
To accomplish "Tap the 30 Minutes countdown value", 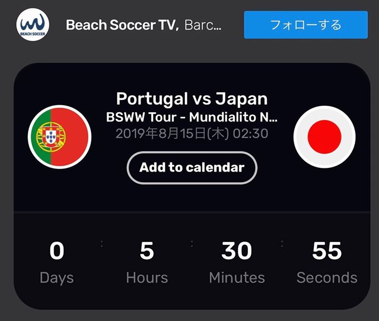I will [x=237, y=251].
